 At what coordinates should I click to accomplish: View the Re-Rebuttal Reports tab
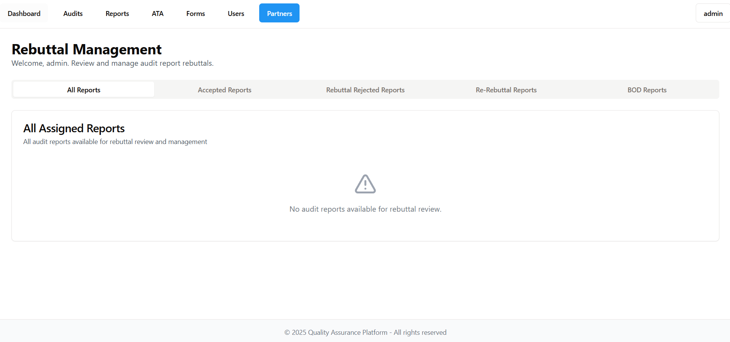coord(506,90)
